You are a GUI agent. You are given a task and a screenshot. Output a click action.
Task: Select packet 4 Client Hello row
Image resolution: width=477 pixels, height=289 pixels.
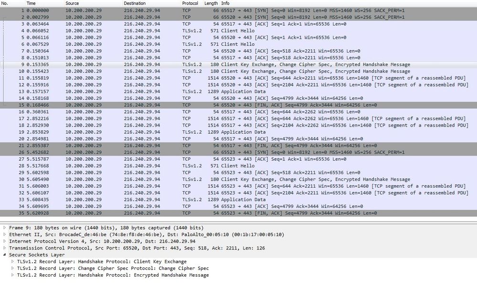239,31
